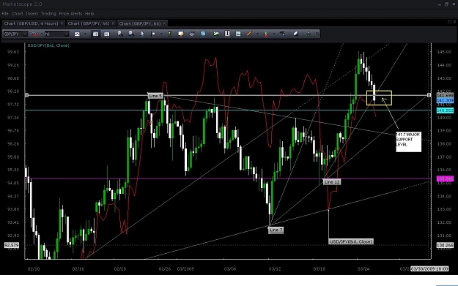Open the Price Alerts menu
Viewport: 458px width, 286px height.
(x=70, y=14)
